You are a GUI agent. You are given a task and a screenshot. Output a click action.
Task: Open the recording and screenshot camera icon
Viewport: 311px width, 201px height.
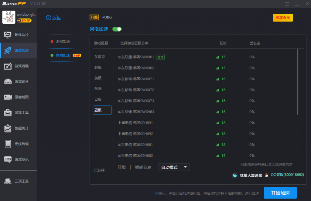(8, 97)
